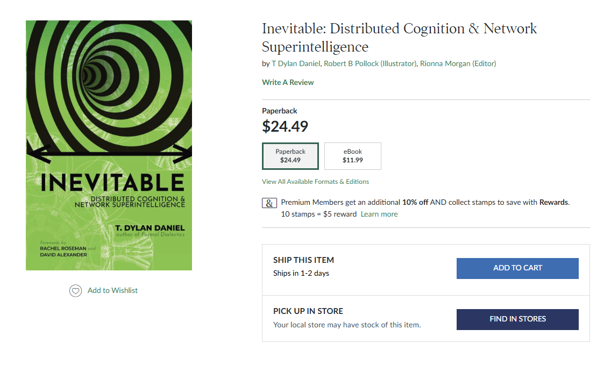This screenshot has width=611, height=365.
Task: Click the Add to Wishlist text link
Action: coord(112,290)
